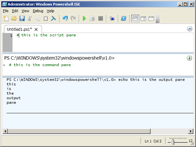
Task: Close the Untitled1.ps1 tab
Action: tap(36, 29)
